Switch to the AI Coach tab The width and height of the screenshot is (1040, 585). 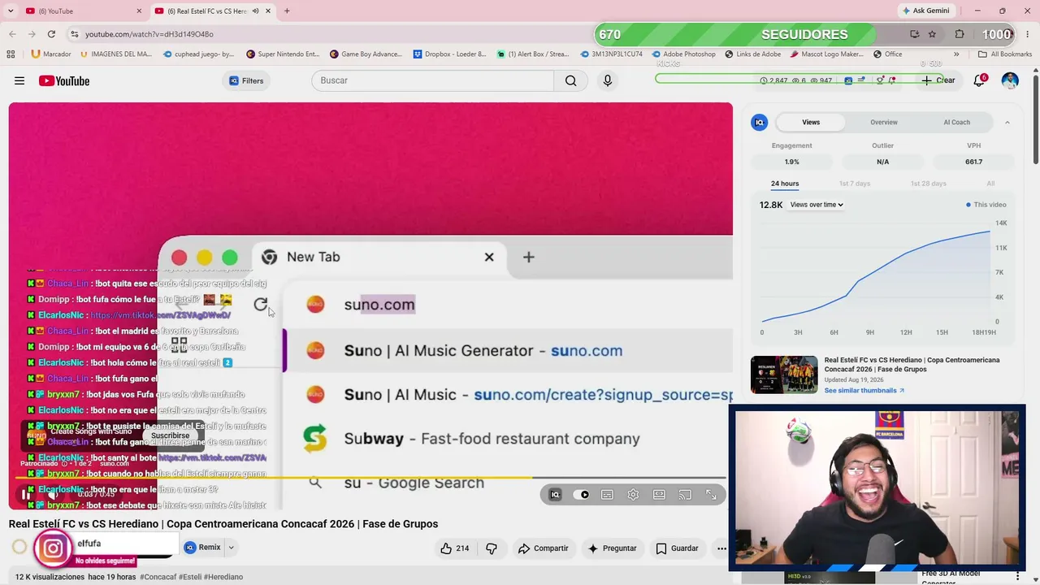click(x=956, y=123)
